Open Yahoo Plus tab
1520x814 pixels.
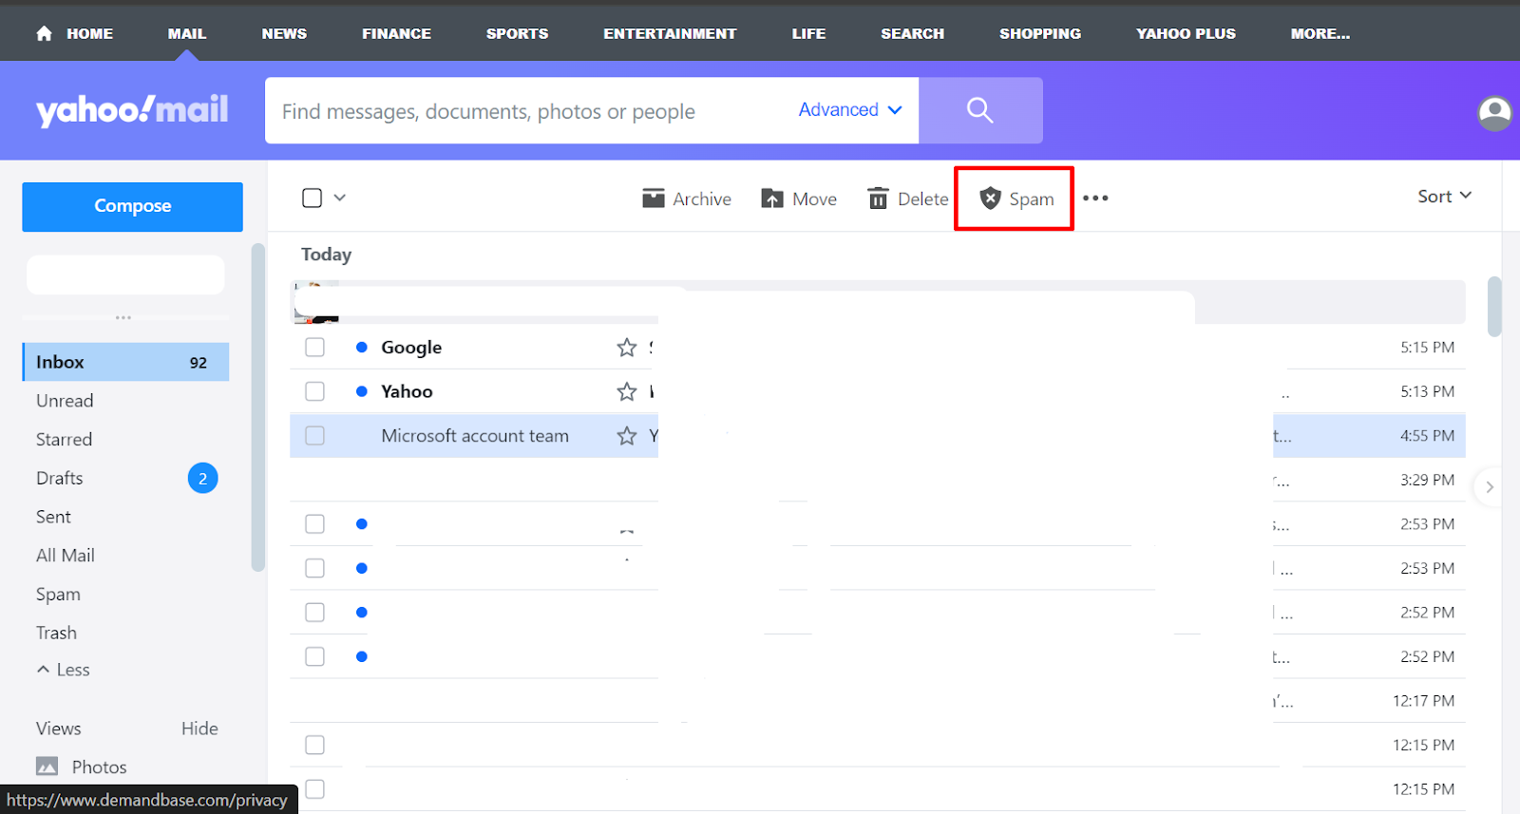coord(1186,33)
